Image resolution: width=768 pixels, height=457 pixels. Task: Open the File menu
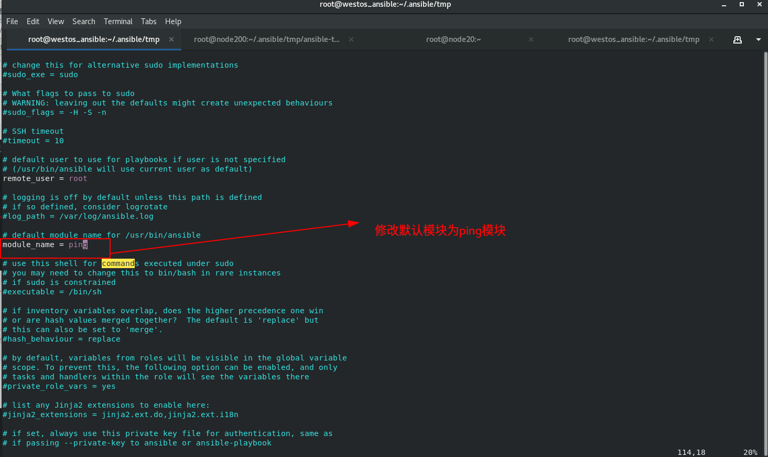coord(12,22)
